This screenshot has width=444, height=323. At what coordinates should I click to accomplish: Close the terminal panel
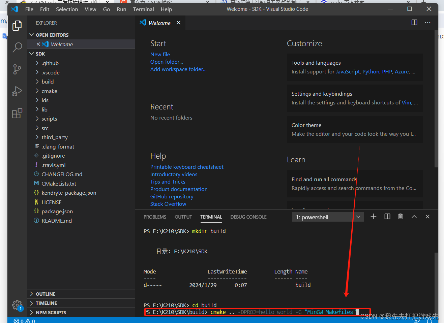tap(427, 217)
